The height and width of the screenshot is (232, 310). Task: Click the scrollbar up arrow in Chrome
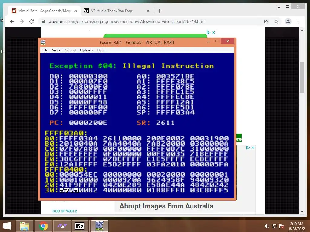(302, 30)
